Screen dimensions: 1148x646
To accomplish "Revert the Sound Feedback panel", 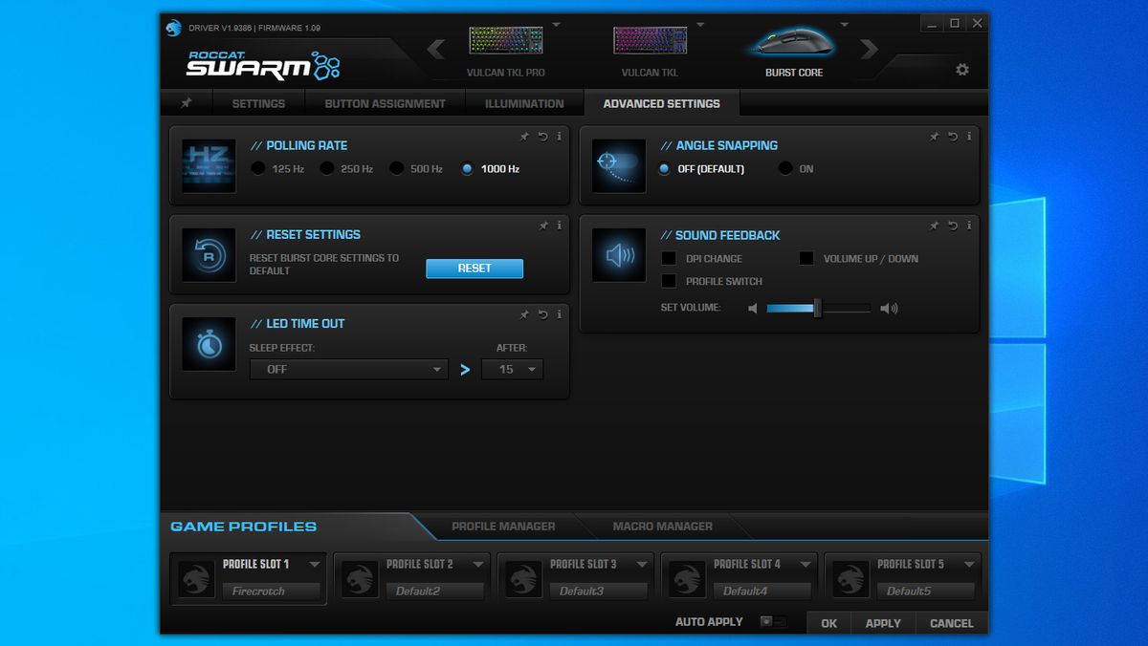I will pos(953,226).
